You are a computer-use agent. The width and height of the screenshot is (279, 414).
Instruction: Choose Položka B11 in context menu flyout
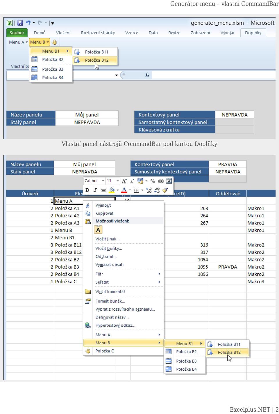click(228, 344)
